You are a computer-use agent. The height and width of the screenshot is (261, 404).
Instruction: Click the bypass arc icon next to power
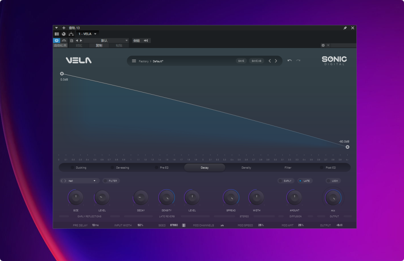64,41
